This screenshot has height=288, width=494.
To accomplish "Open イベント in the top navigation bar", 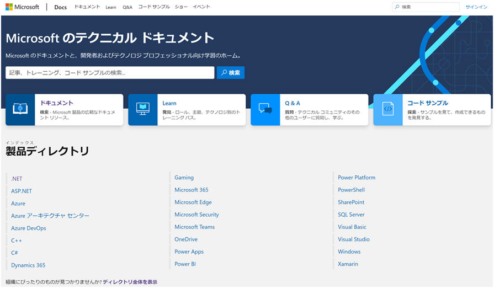I will point(201,7).
